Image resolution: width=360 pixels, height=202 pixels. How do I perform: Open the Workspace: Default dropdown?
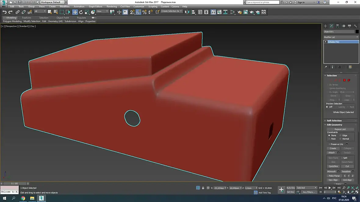[x=52, y=2]
